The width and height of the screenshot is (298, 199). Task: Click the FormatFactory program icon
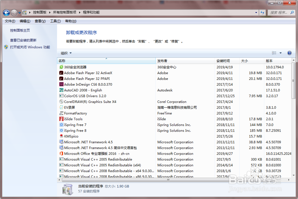click(x=61, y=113)
